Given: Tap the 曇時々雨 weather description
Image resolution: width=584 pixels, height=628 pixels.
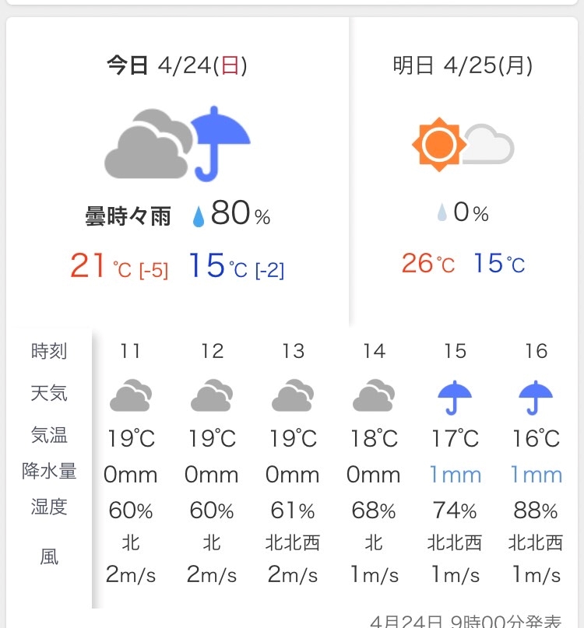Looking at the screenshot, I should pyautogui.click(x=128, y=216).
